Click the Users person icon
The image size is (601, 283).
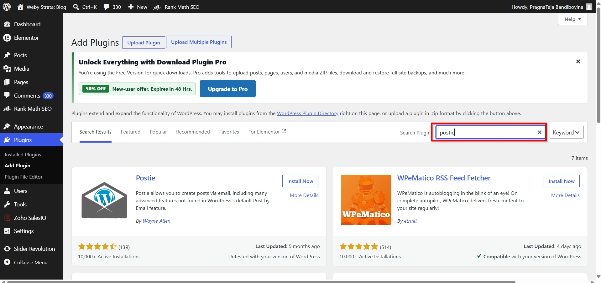7,191
